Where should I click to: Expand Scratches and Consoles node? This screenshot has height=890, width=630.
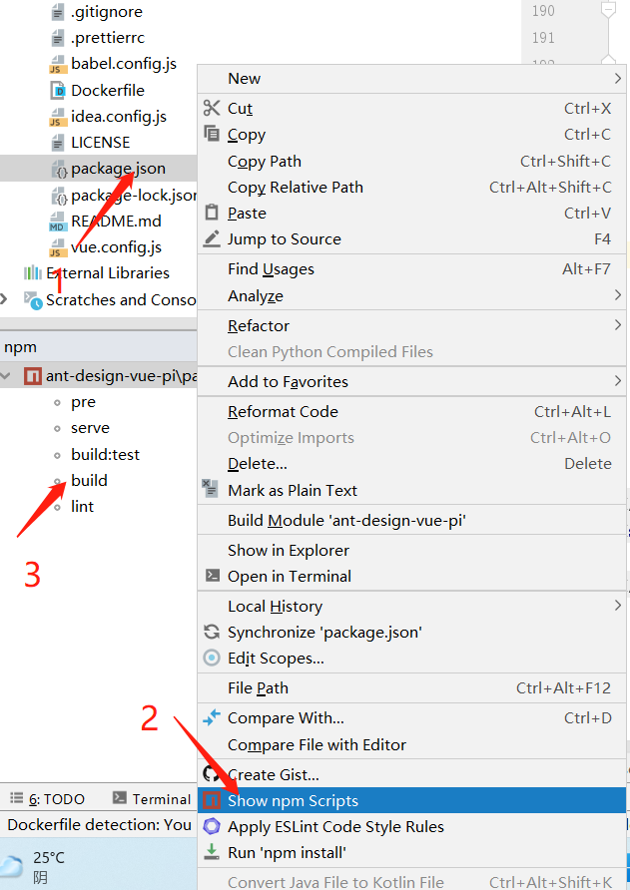pos(4,298)
